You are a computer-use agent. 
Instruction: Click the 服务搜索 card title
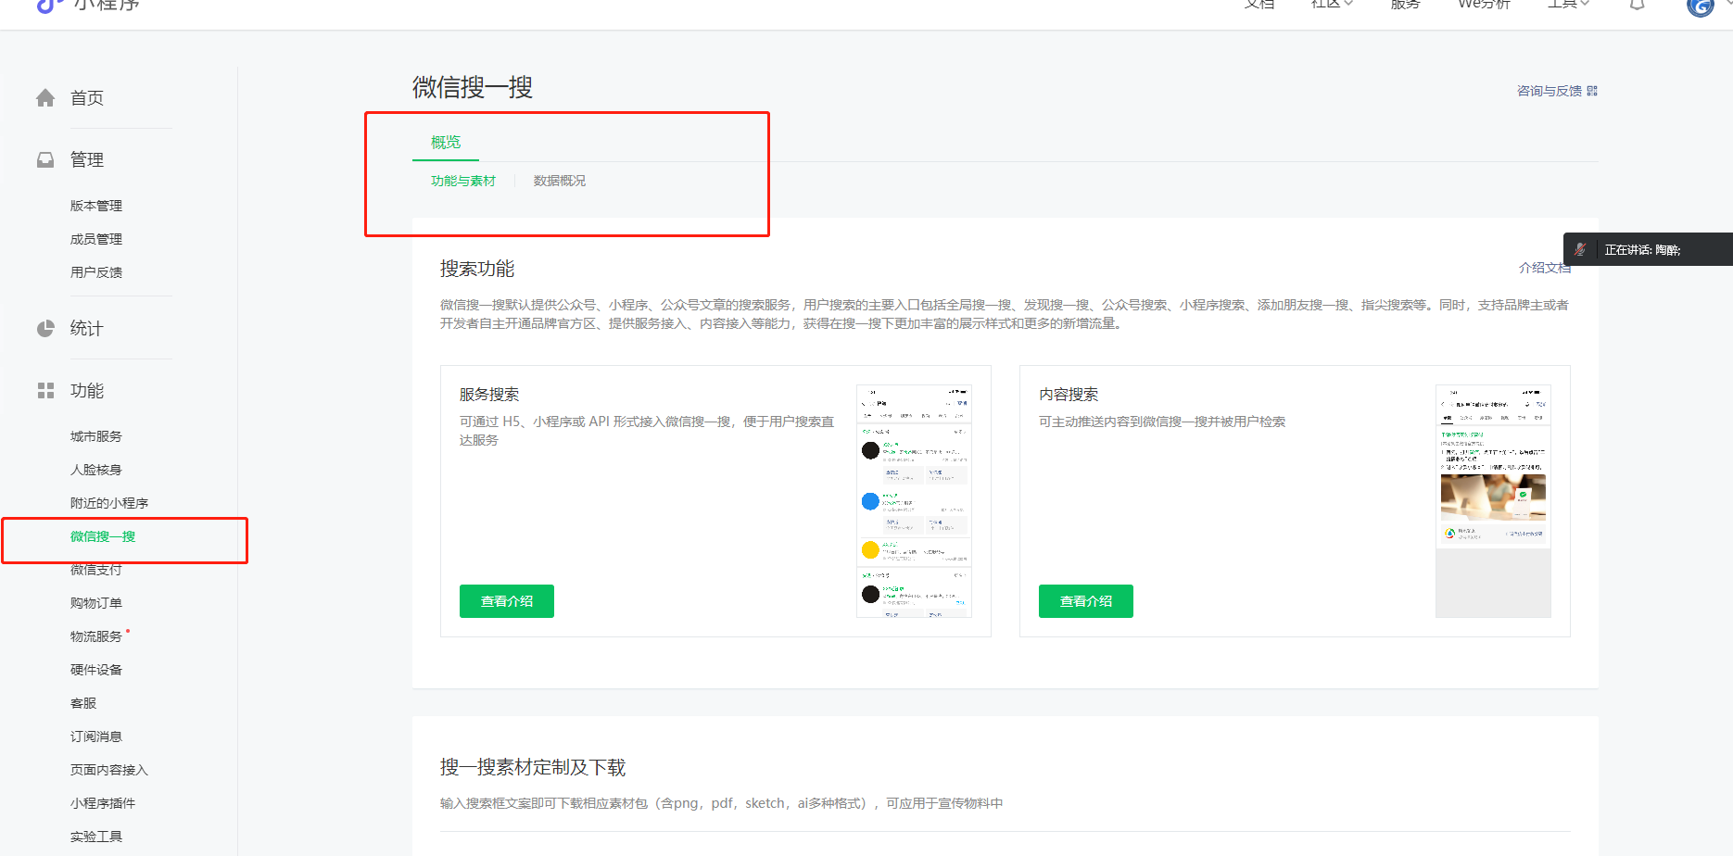pyautogui.click(x=489, y=395)
